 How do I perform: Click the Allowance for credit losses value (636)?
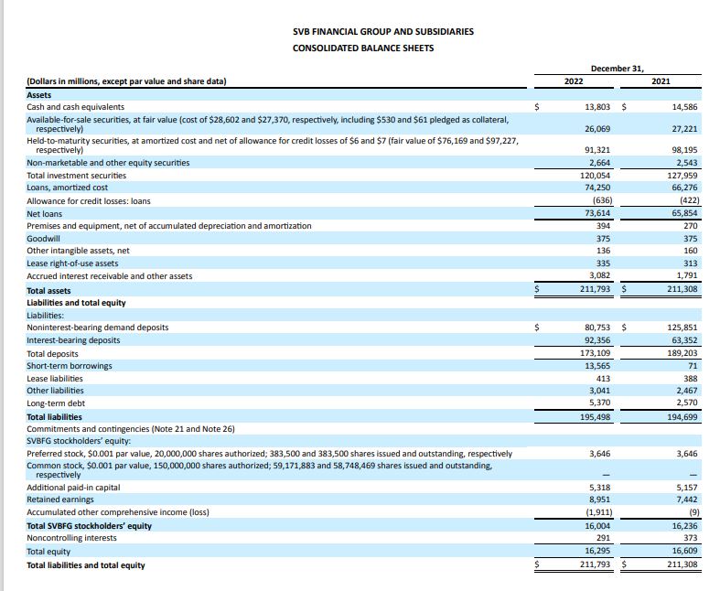point(601,200)
